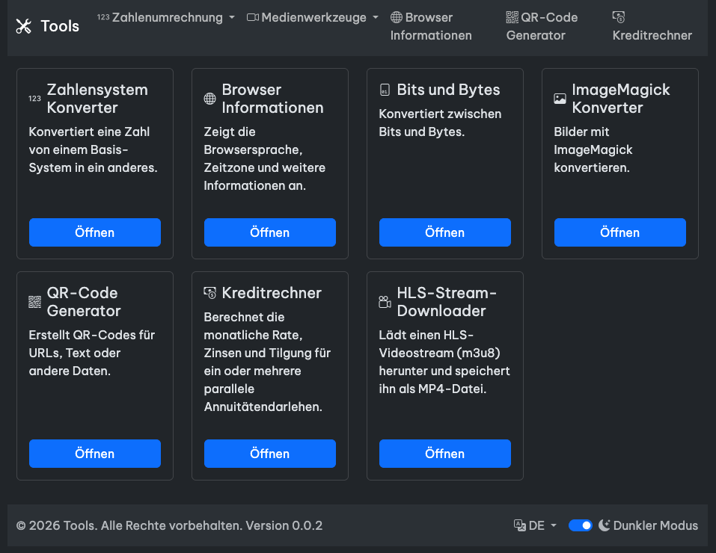Click the QR-Code Generator card title
This screenshot has width=716, height=553.
point(84,302)
